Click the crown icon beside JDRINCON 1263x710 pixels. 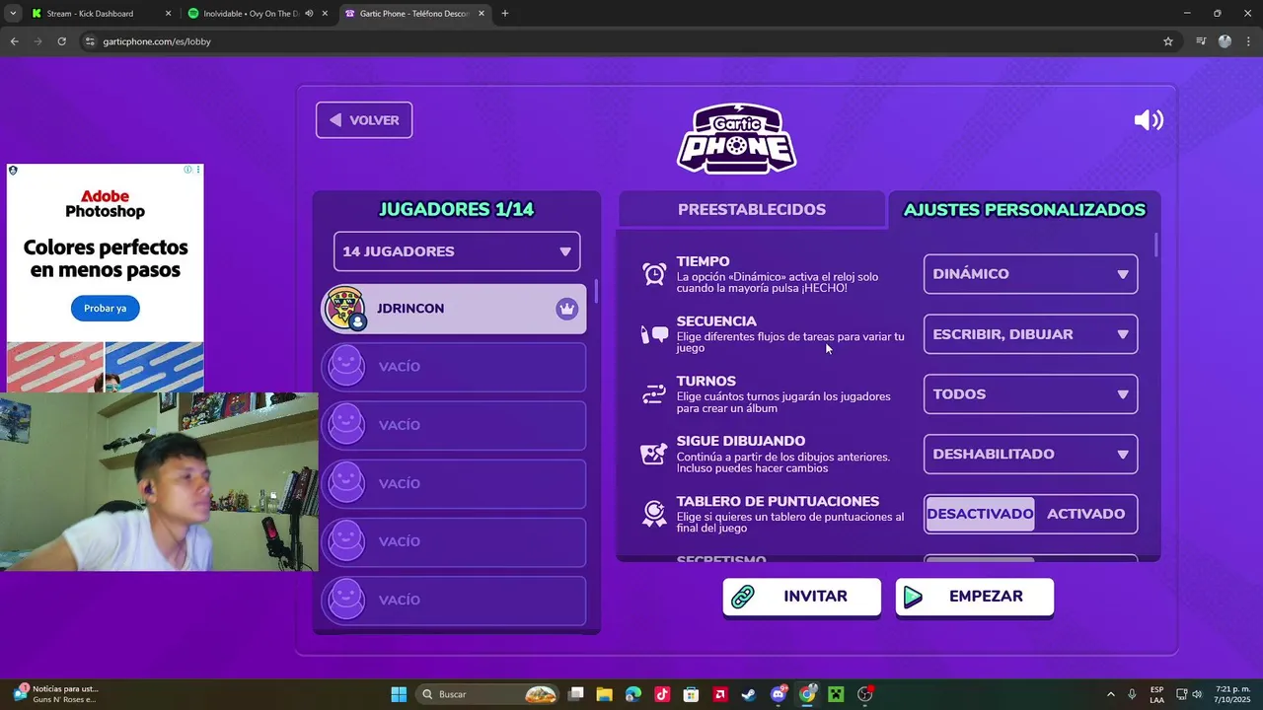point(566,309)
